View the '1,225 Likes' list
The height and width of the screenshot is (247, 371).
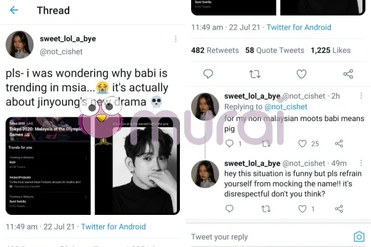click(x=330, y=50)
